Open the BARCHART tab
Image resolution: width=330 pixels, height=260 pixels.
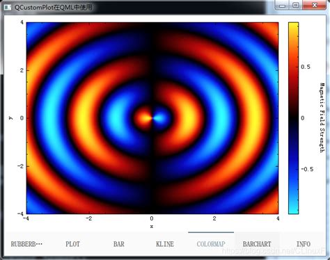tap(257, 244)
